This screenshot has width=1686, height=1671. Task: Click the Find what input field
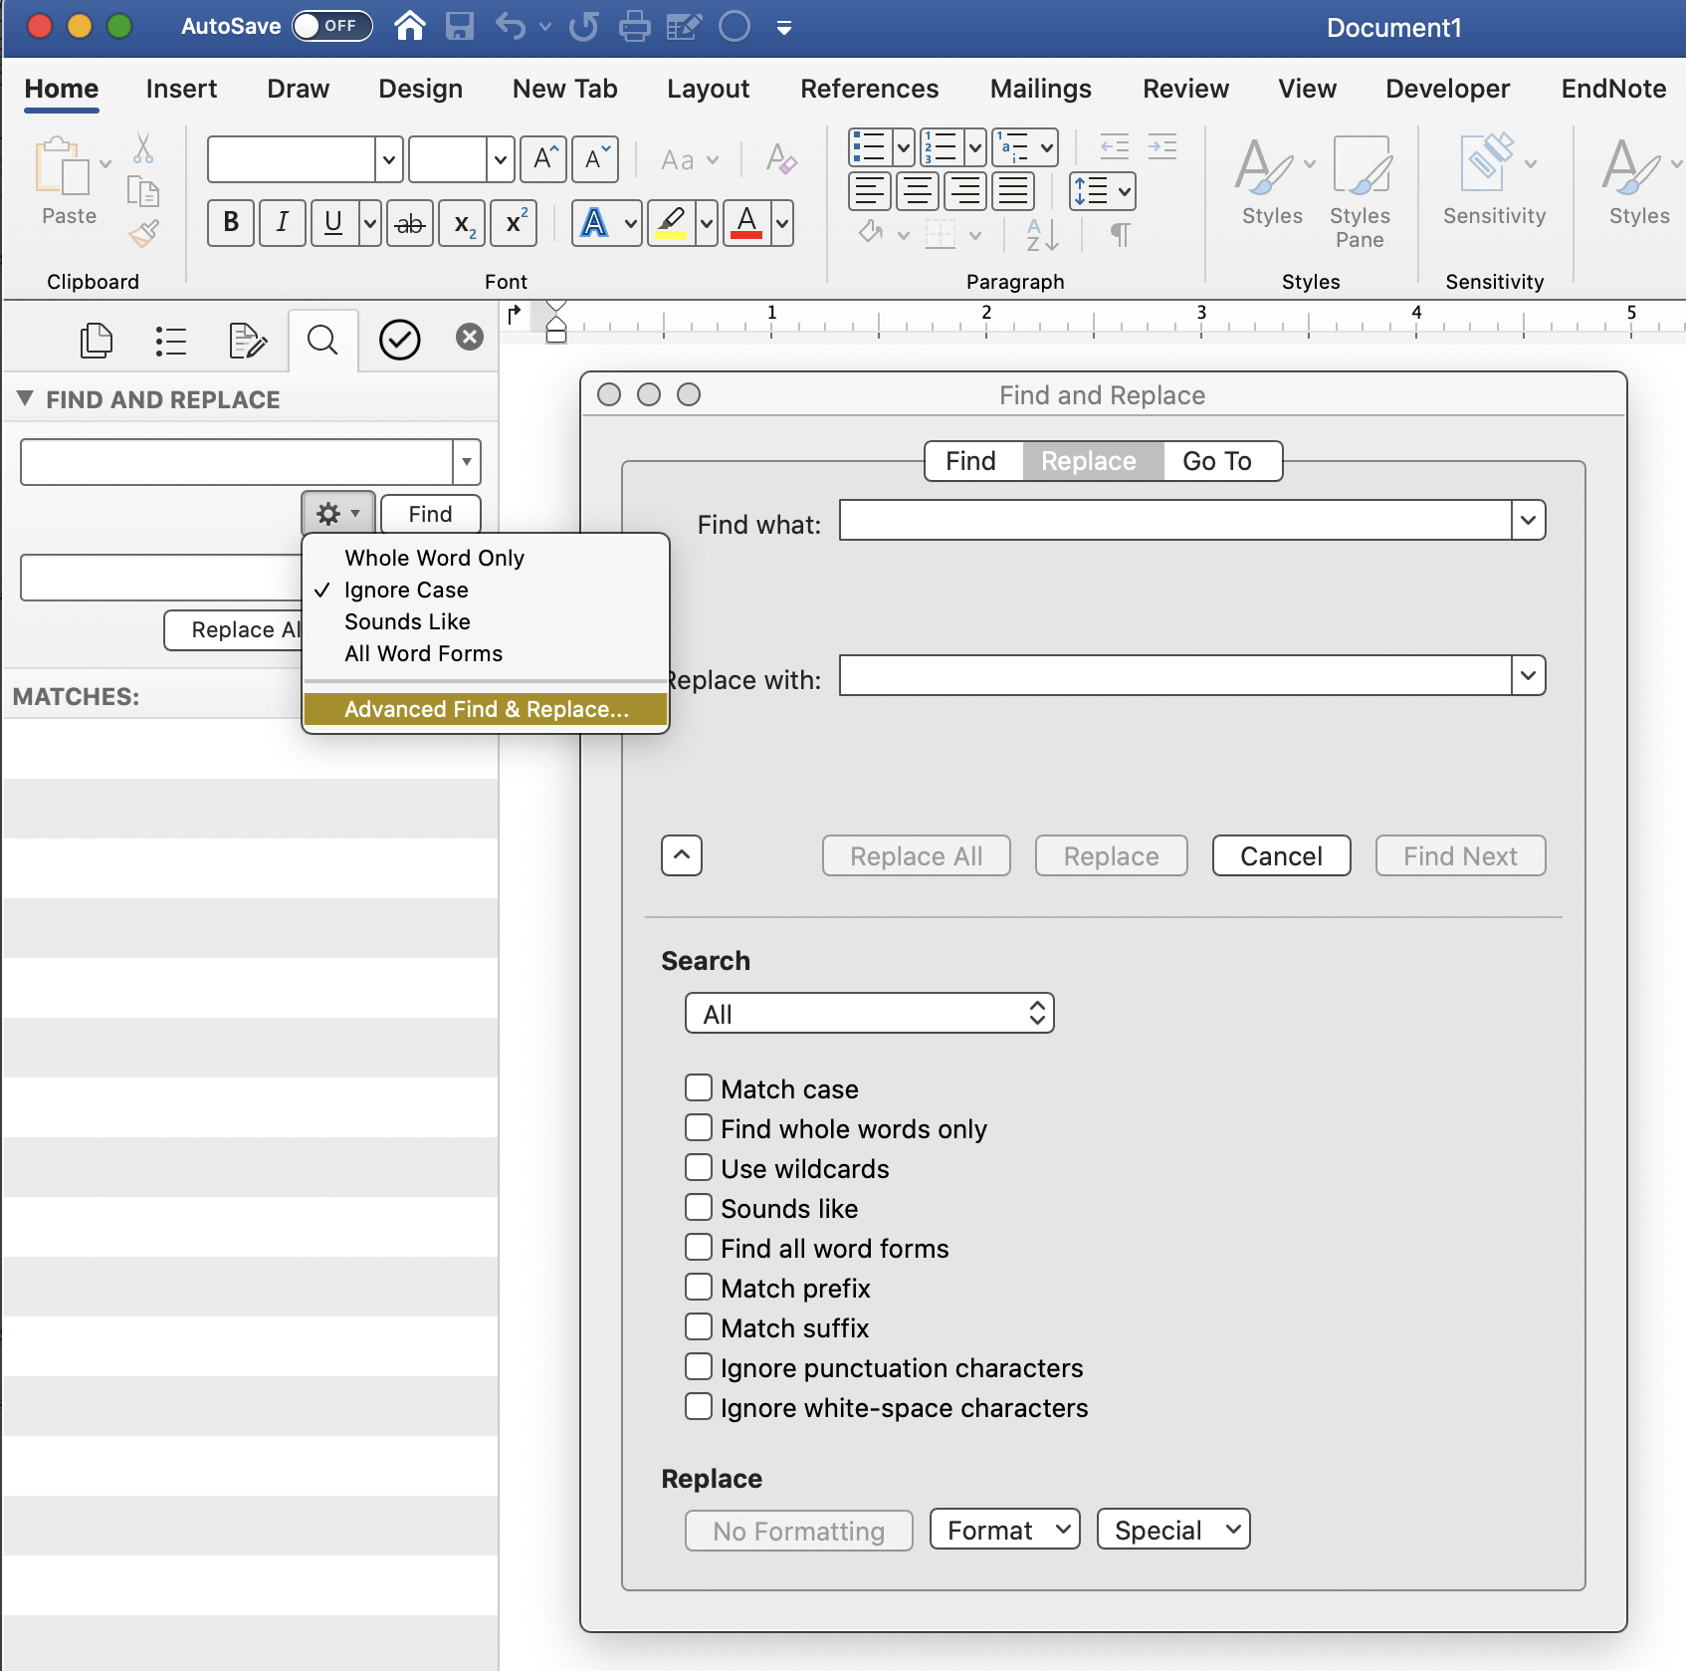click(x=1174, y=521)
